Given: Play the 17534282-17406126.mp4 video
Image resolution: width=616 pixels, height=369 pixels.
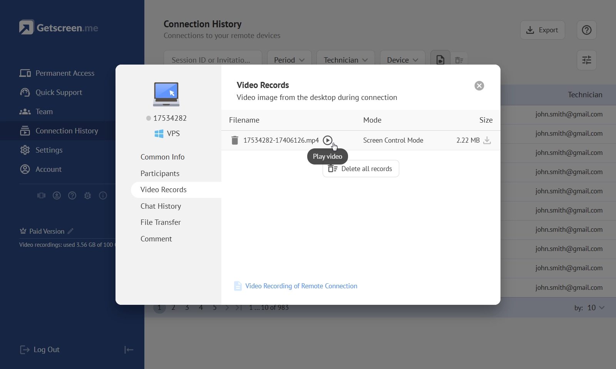Looking at the screenshot, I should (327, 140).
